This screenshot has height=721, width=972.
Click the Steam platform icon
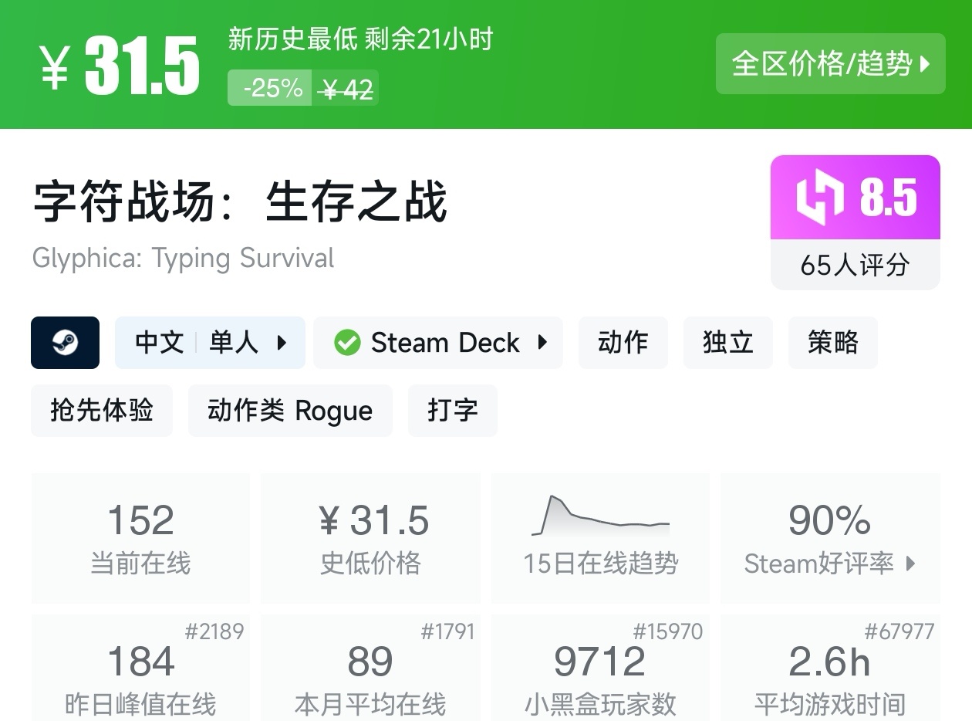point(65,343)
